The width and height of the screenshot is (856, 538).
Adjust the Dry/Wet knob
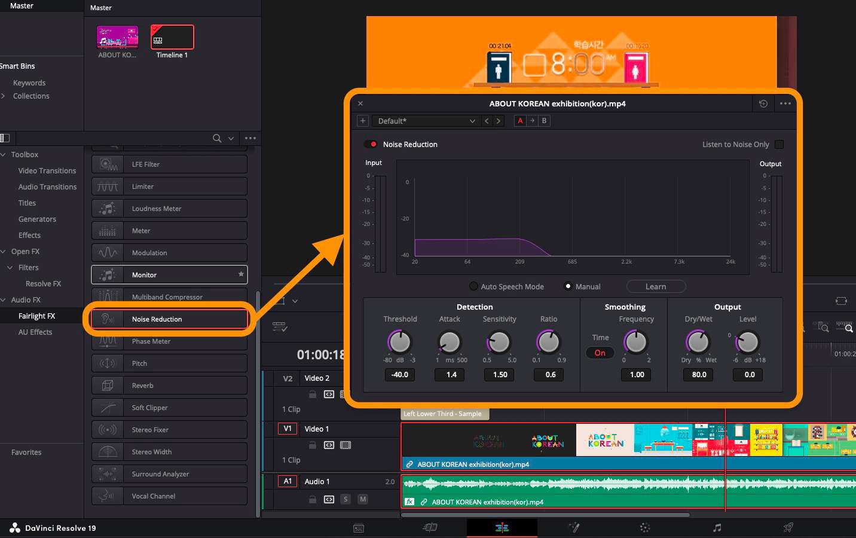[x=698, y=342]
